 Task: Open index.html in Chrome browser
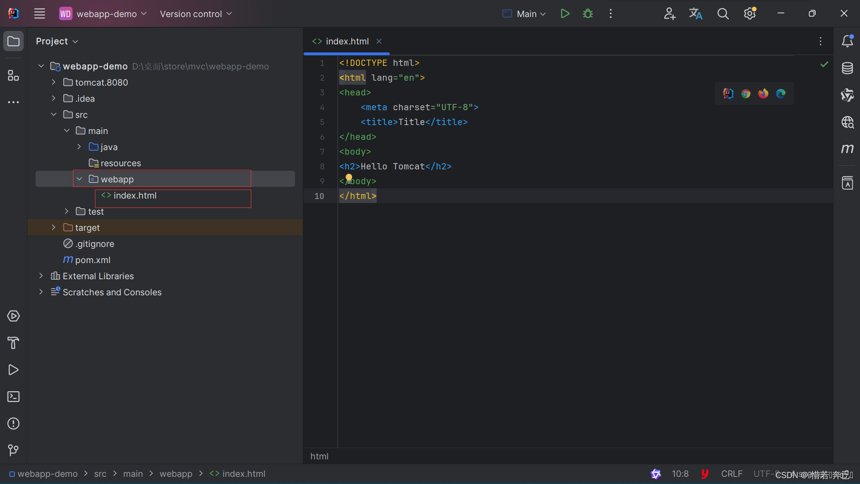pyautogui.click(x=746, y=94)
